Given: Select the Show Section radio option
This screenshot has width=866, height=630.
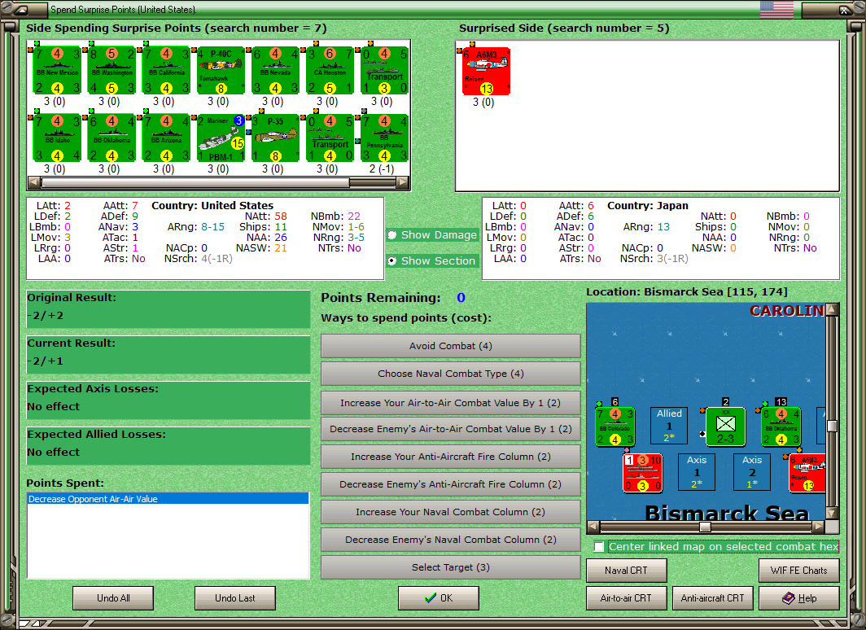Looking at the screenshot, I should (x=392, y=260).
